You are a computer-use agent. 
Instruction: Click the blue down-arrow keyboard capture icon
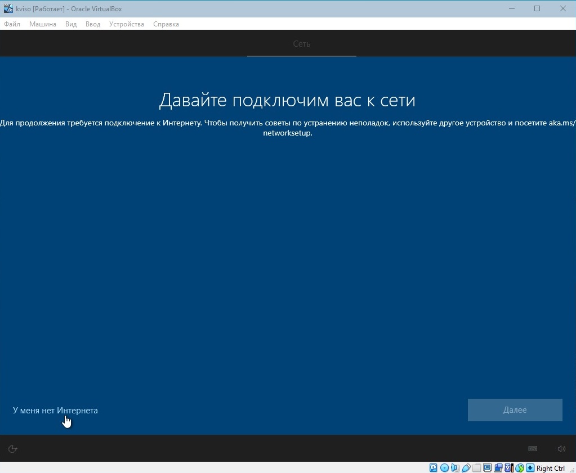tap(530, 468)
